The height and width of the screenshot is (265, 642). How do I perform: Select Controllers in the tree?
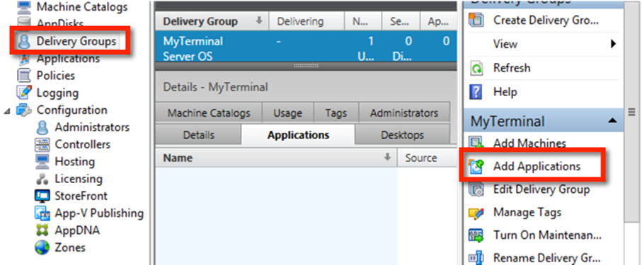83,145
